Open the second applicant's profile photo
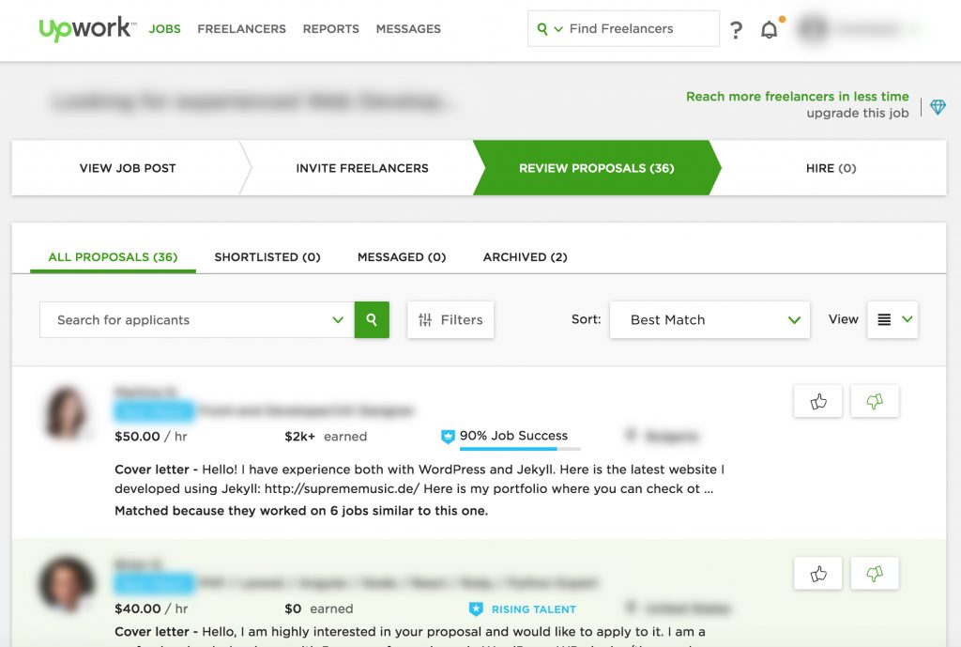Viewport: 961px width, 647px height. click(67, 584)
